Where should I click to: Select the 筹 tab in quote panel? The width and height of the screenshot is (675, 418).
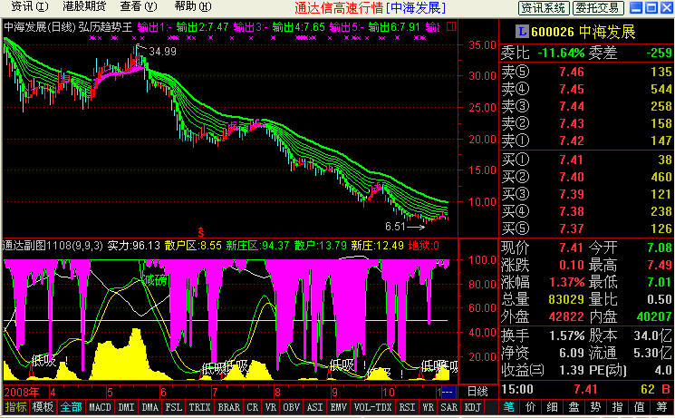click(x=661, y=407)
